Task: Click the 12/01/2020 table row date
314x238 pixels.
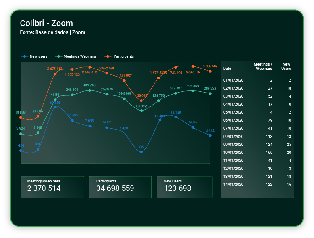Action: (x=233, y=169)
